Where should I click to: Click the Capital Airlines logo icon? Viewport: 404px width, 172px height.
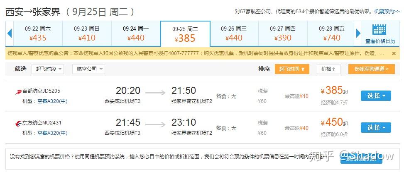(x=19, y=91)
